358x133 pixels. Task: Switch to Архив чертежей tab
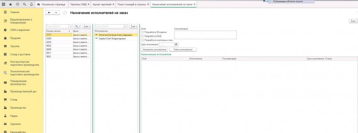[x=102, y=4]
